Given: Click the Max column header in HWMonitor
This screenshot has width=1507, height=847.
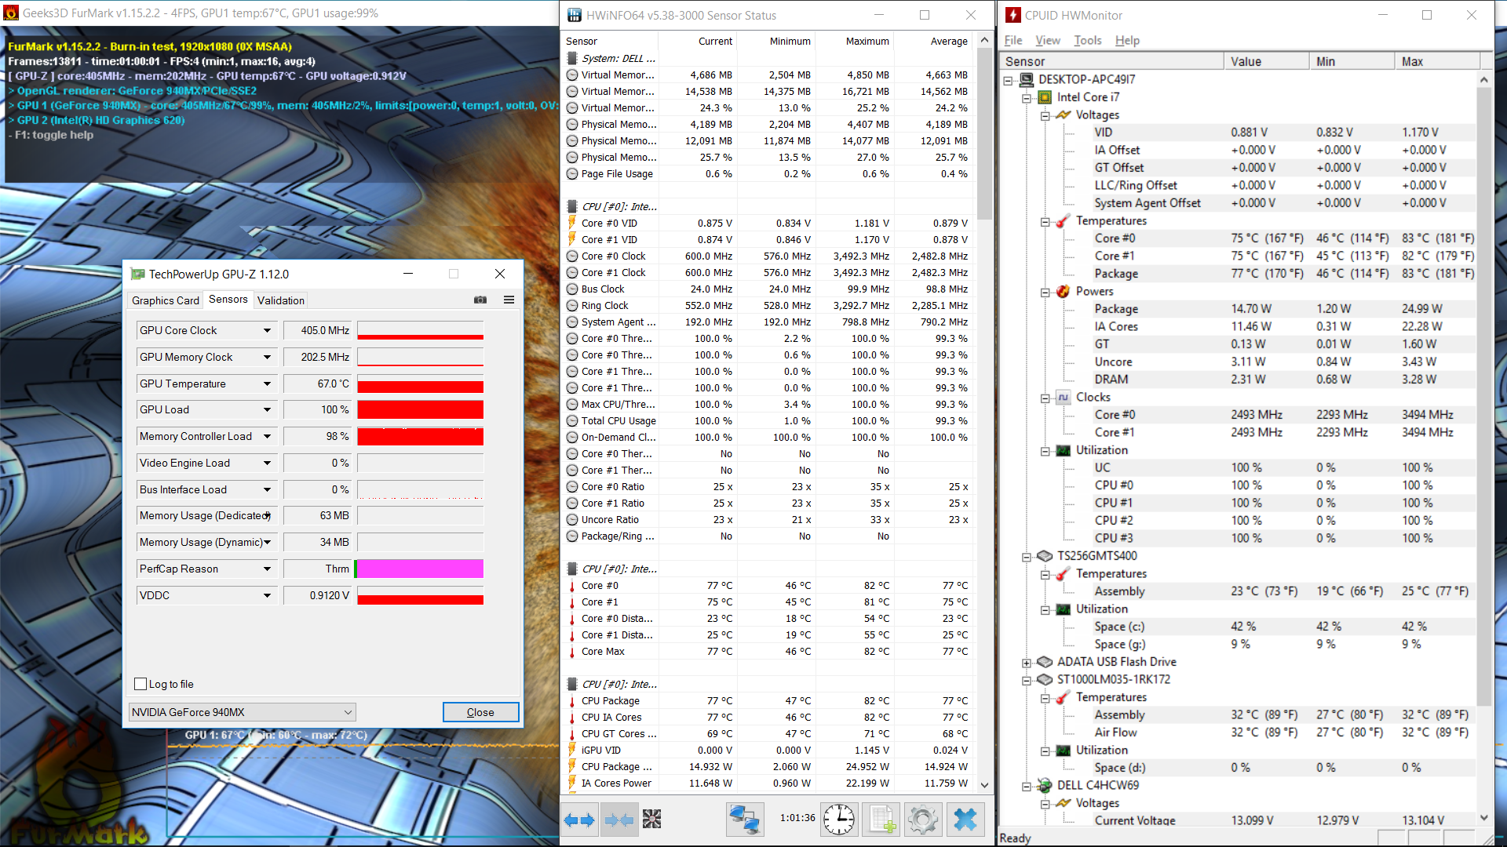Looking at the screenshot, I should tap(1437, 61).
